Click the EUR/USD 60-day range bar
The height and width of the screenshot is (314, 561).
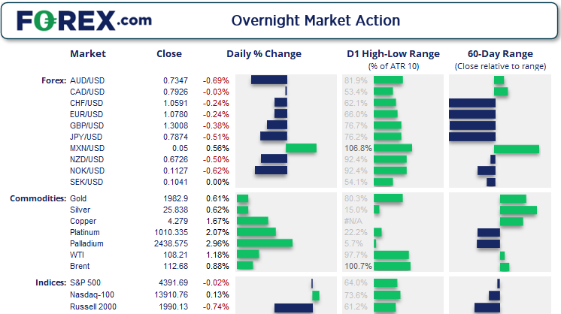(472, 114)
